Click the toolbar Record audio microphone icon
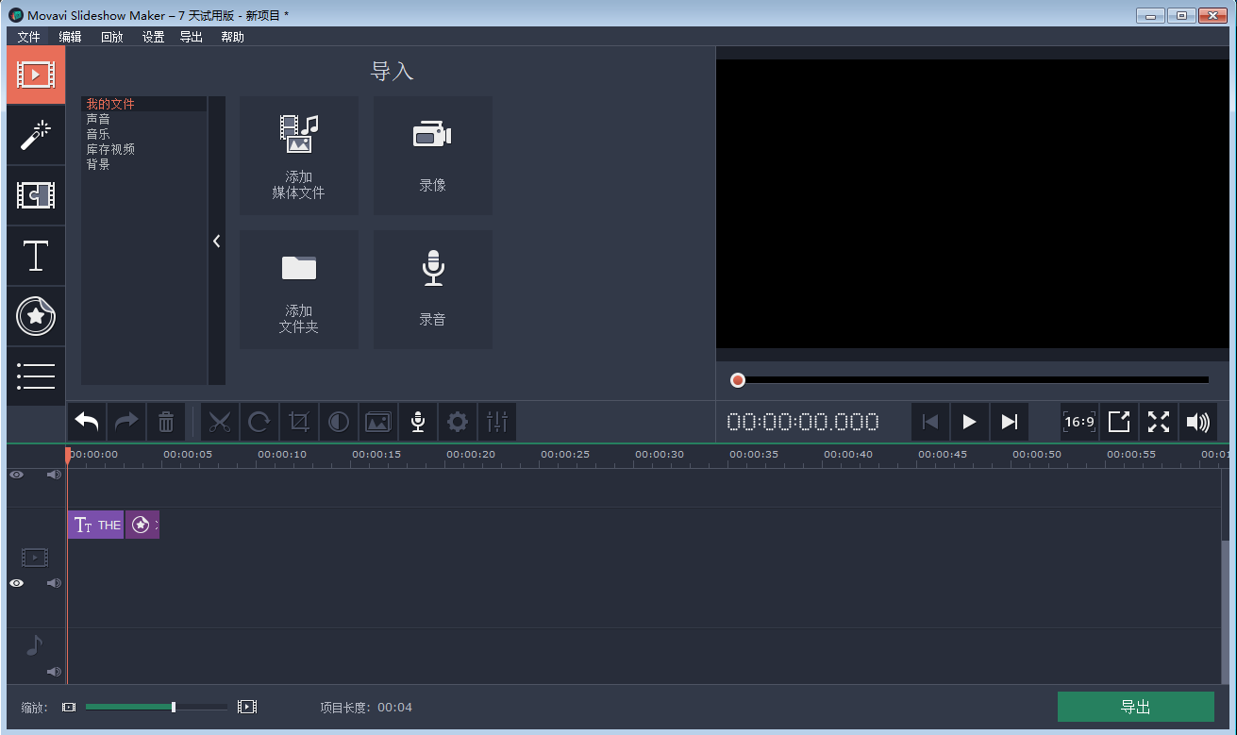The height and width of the screenshot is (735, 1237). click(x=418, y=422)
